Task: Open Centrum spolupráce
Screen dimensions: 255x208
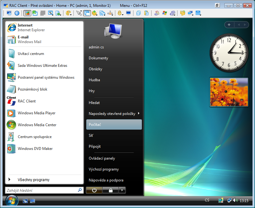Action: pyautogui.click(x=44, y=137)
